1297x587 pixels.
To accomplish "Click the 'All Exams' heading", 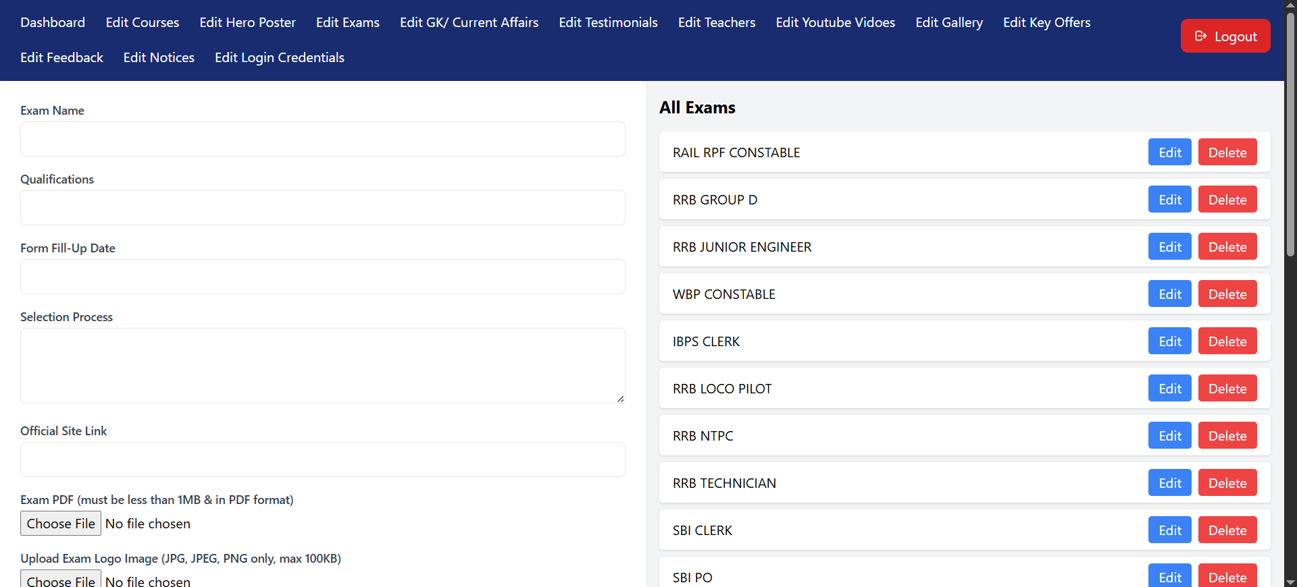I will click(x=697, y=107).
